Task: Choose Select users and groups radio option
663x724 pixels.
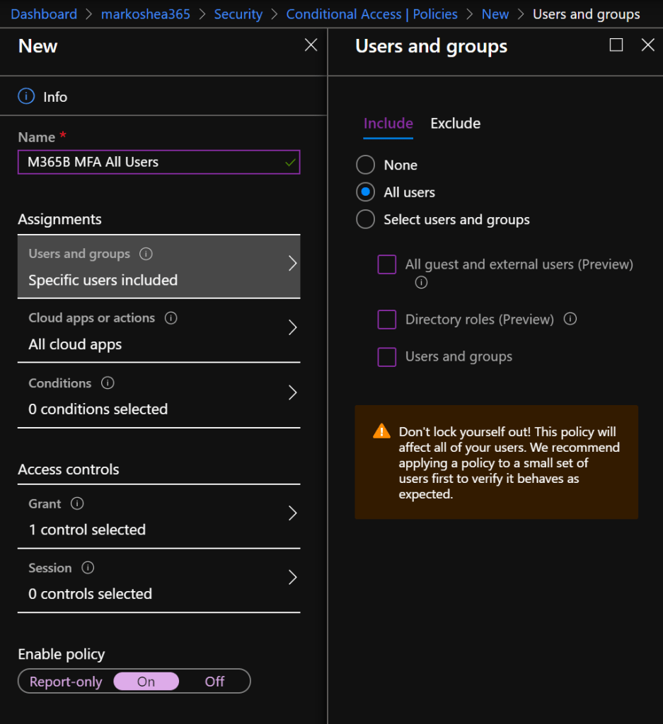Action: 365,220
